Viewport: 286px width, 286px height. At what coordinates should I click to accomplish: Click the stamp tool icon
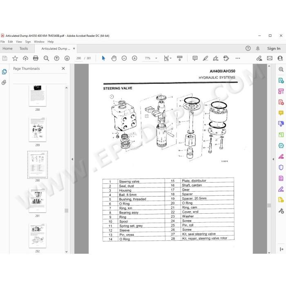(226, 58)
